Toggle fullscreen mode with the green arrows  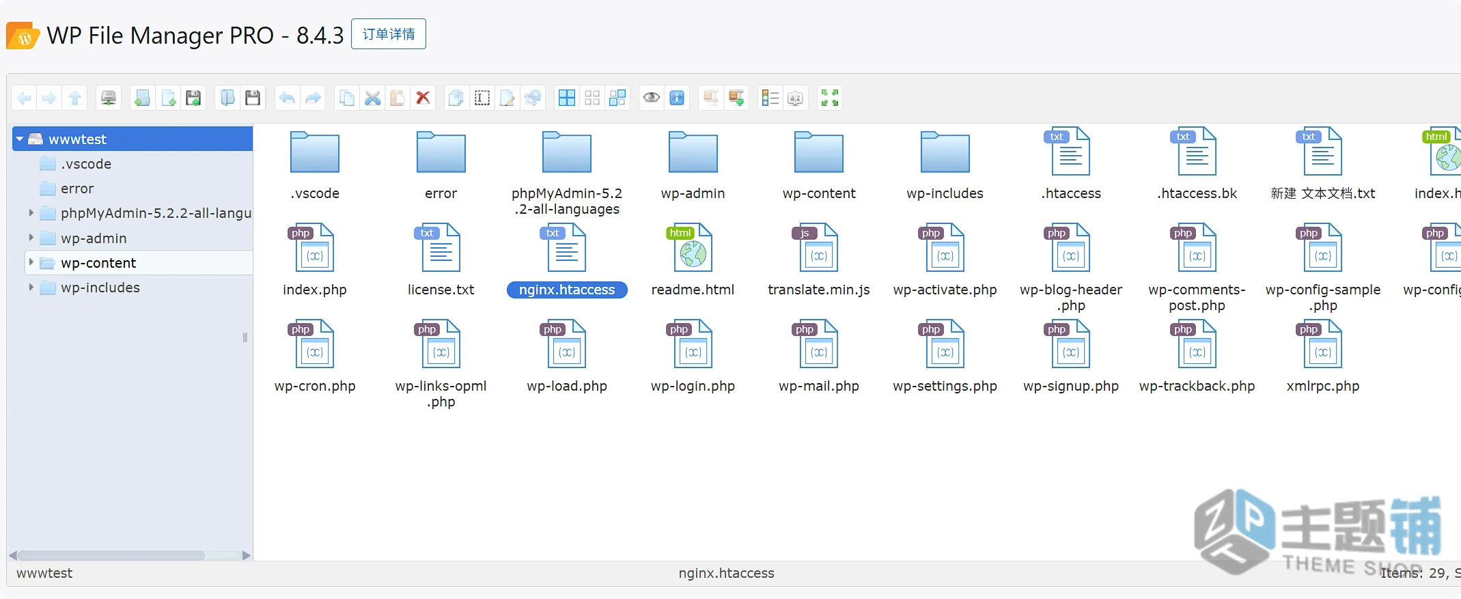(830, 98)
